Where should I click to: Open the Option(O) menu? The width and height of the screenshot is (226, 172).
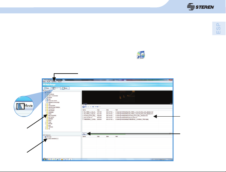(54, 82)
